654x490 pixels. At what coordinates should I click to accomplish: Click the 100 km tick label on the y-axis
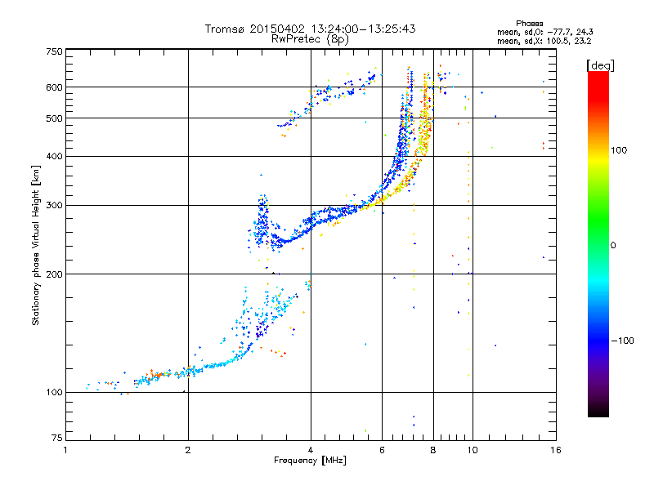53,393
